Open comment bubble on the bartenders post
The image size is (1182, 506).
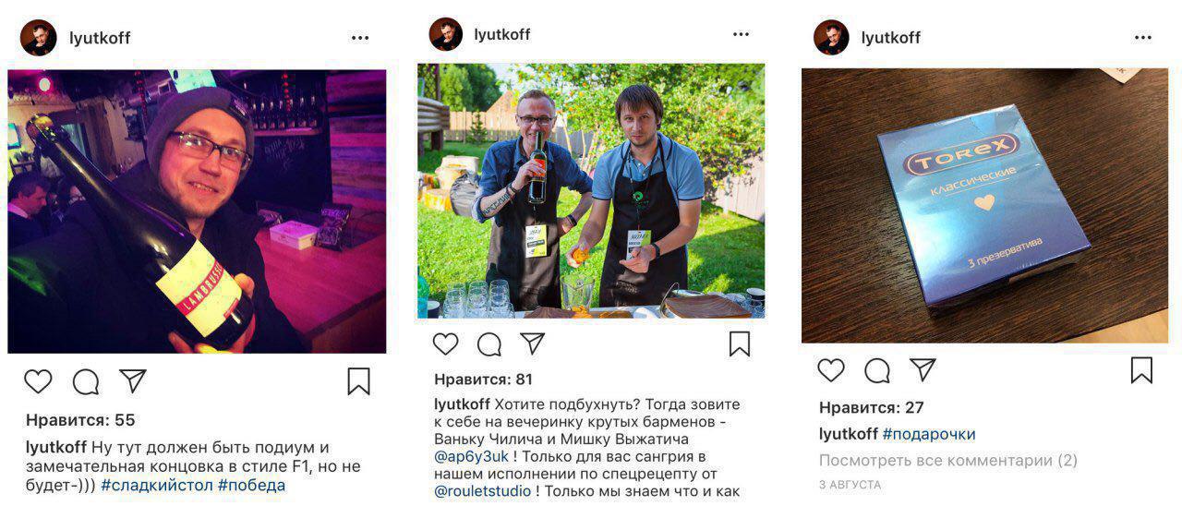coord(489,344)
